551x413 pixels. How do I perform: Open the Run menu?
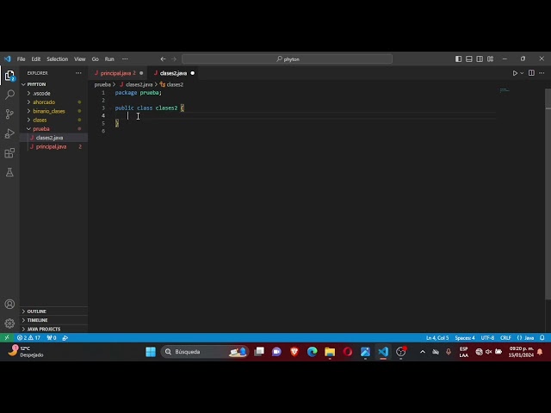(x=109, y=59)
